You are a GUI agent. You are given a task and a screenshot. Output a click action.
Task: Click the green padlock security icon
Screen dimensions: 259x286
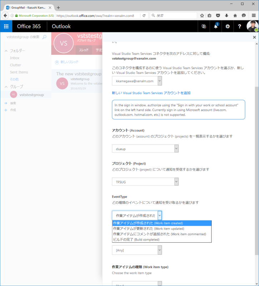pos(16,16)
